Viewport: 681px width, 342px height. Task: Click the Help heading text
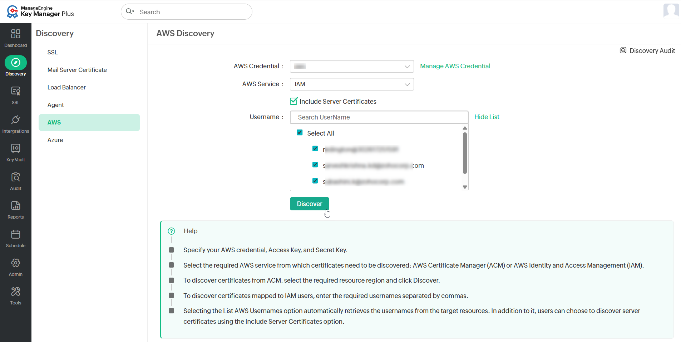pyautogui.click(x=191, y=231)
